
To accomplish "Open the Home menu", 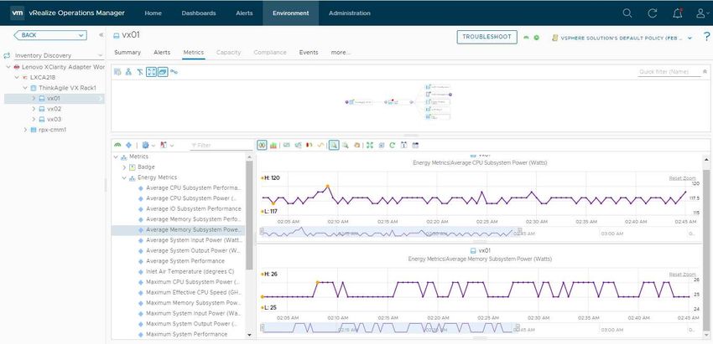I will click(x=154, y=13).
